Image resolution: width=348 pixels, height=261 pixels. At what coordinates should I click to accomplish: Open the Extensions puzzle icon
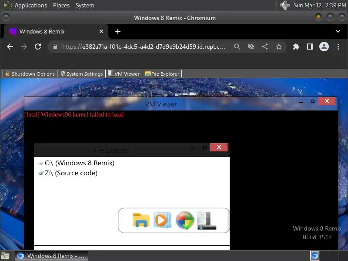tap(296, 47)
